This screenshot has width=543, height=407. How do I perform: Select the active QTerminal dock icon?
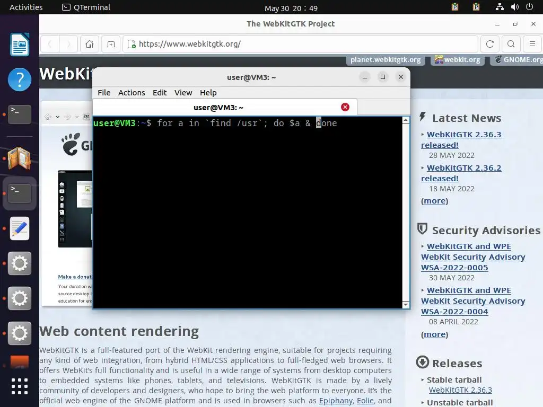click(x=20, y=193)
